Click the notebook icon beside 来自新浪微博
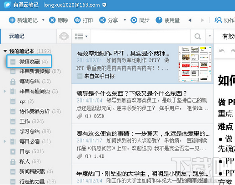Viewport: 235px width, 185px height. (13, 71)
